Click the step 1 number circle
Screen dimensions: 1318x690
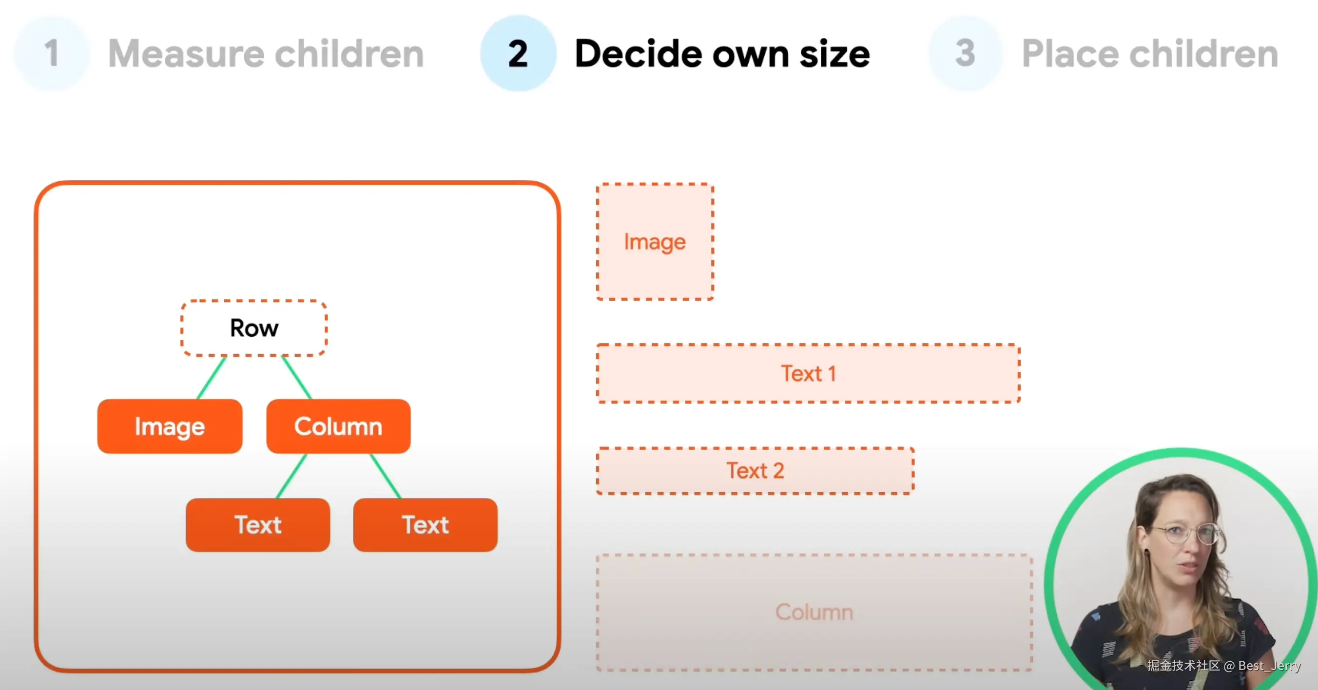[x=51, y=53]
